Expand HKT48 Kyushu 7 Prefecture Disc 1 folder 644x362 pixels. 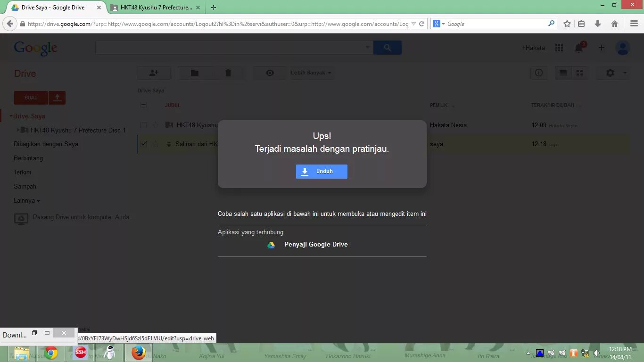18,130
